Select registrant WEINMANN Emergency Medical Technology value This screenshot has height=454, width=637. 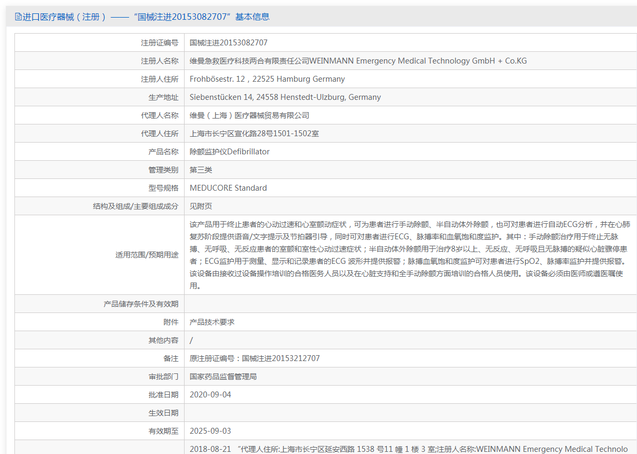[x=358, y=61]
